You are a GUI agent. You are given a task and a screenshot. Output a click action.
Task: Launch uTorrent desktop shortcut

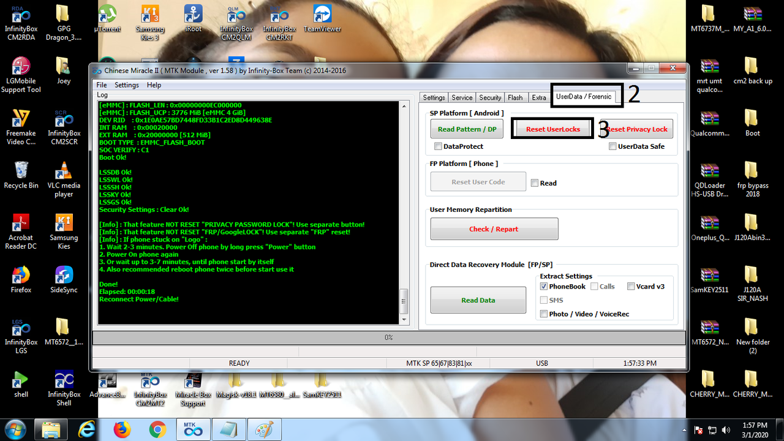pyautogui.click(x=107, y=18)
